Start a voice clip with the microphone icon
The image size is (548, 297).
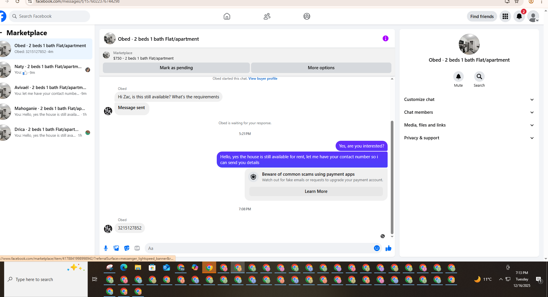pos(106,248)
